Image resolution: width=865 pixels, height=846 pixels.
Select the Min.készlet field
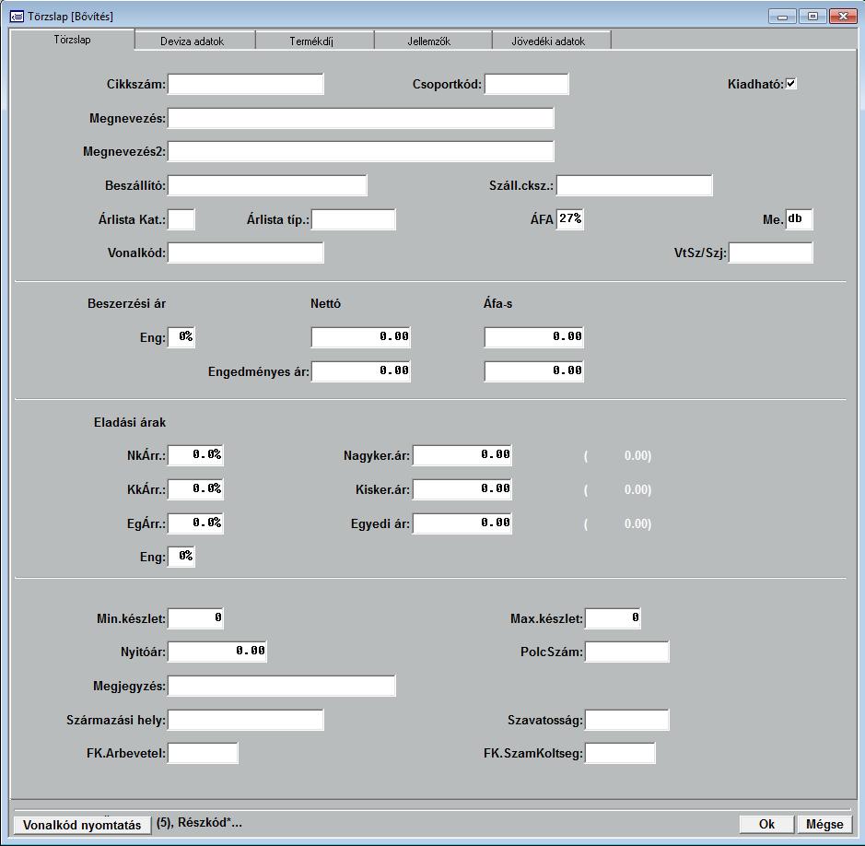(x=195, y=618)
